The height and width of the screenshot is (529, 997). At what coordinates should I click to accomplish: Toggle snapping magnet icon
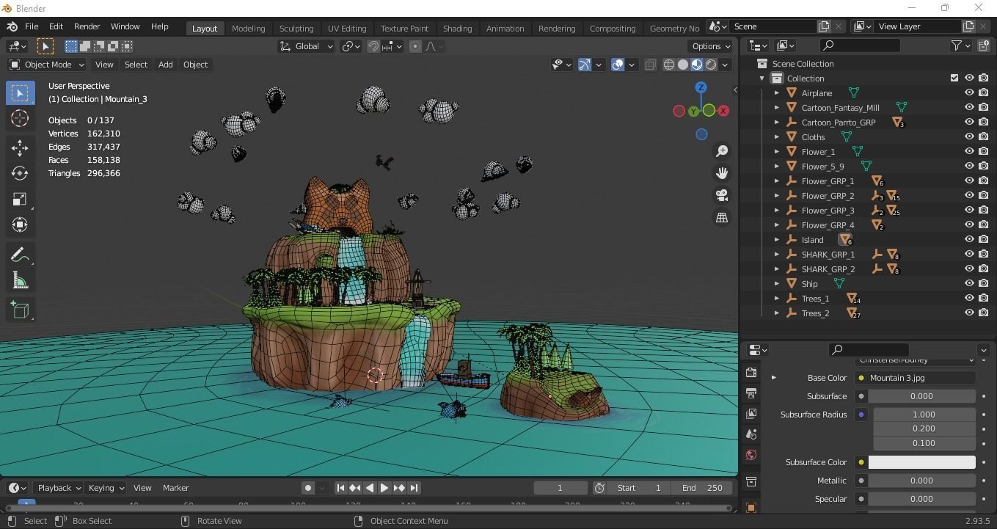tap(373, 46)
